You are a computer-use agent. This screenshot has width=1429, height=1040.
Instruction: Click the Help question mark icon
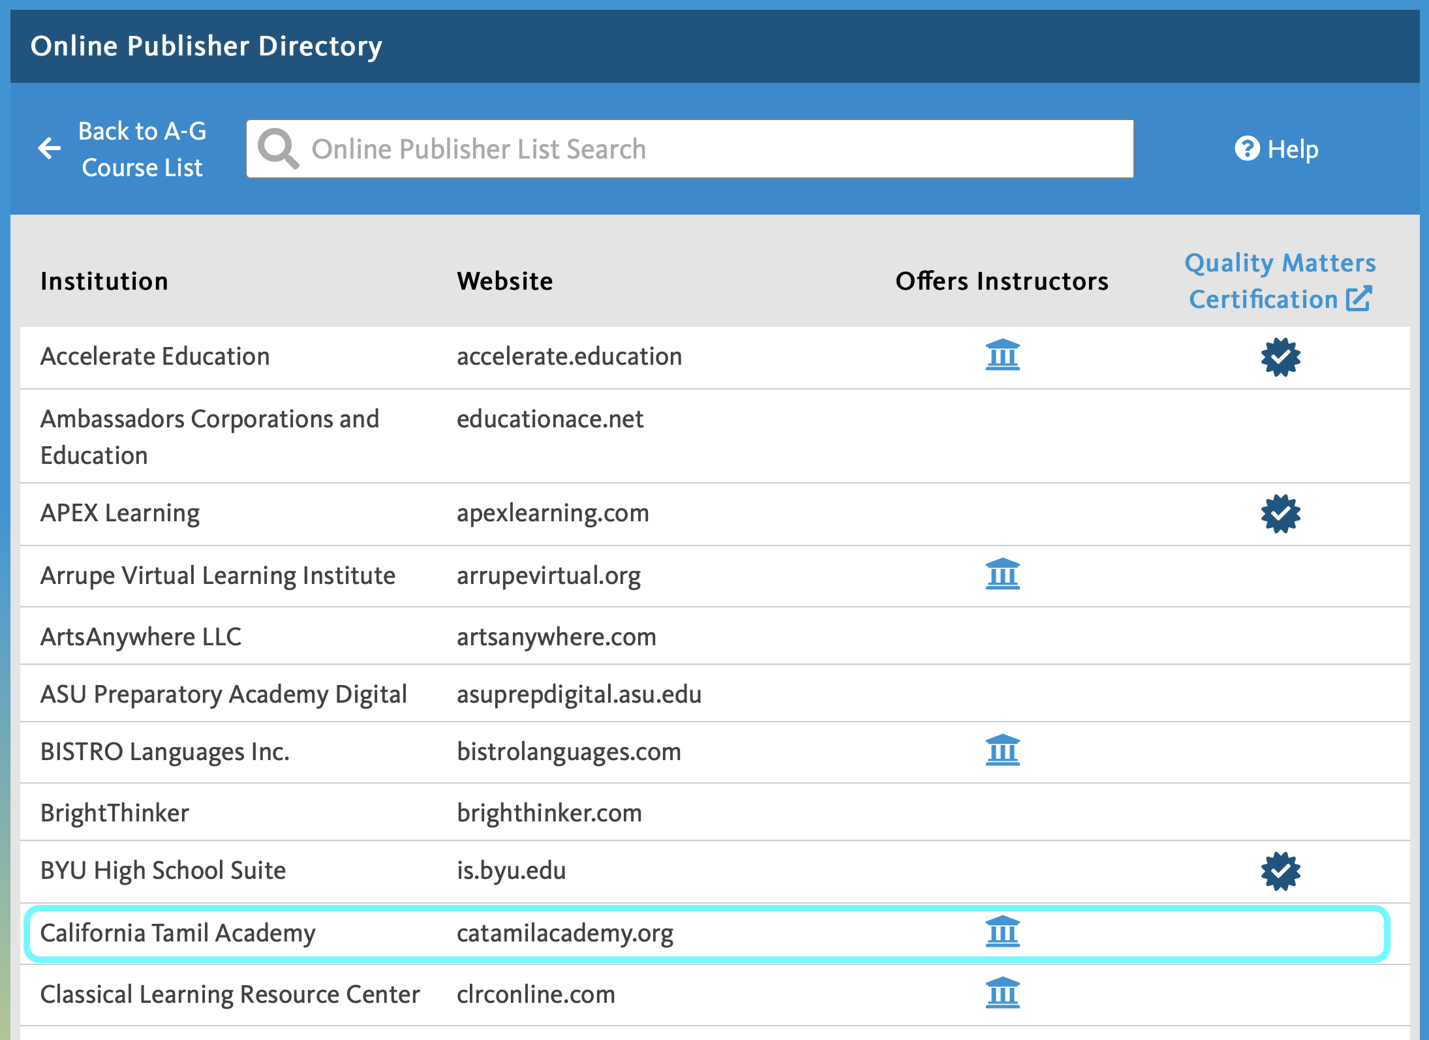[x=1247, y=149]
